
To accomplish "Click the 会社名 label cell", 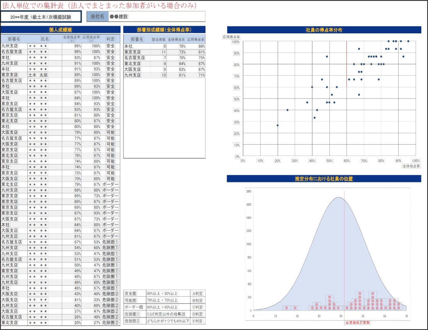I will click(97, 16).
